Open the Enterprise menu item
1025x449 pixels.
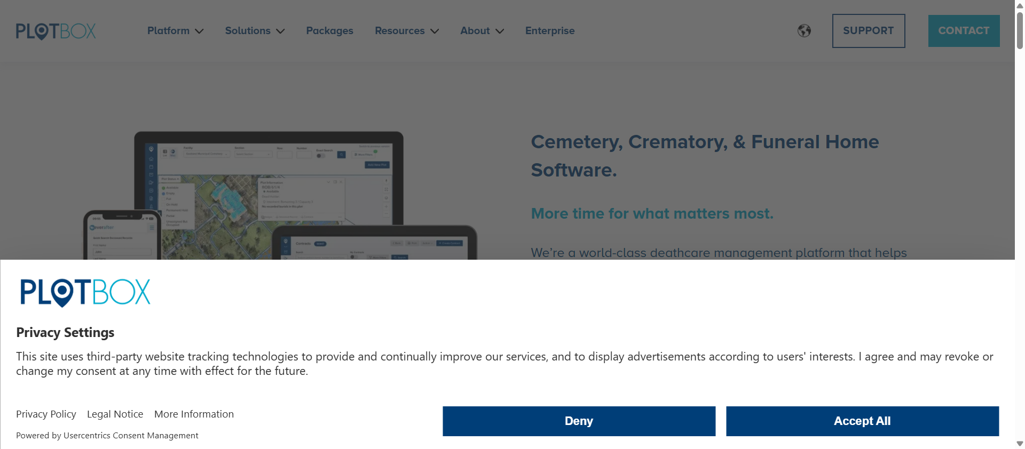(550, 31)
